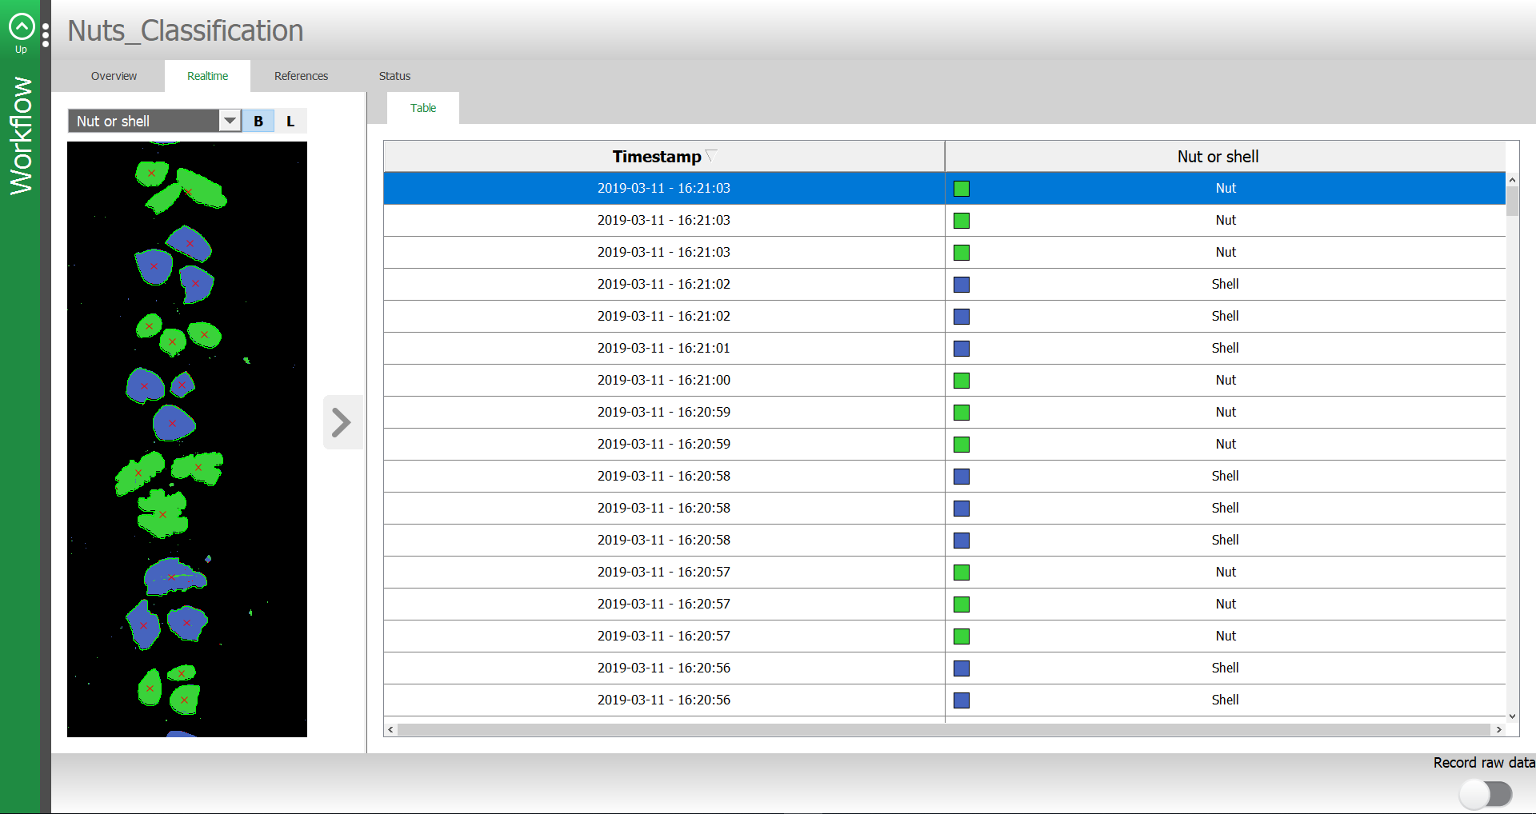Screen dimensions: 1536x814
Task: Toggle the Record raw data switch
Action: (1485, 794)
